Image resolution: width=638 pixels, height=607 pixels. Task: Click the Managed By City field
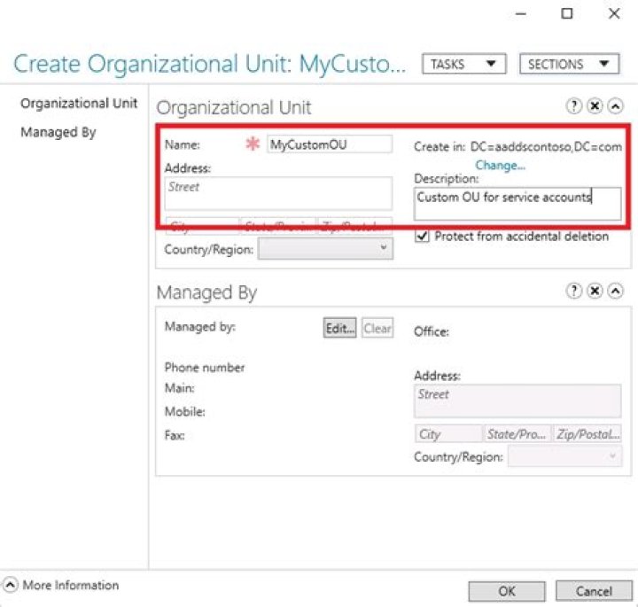click(448, 434)
